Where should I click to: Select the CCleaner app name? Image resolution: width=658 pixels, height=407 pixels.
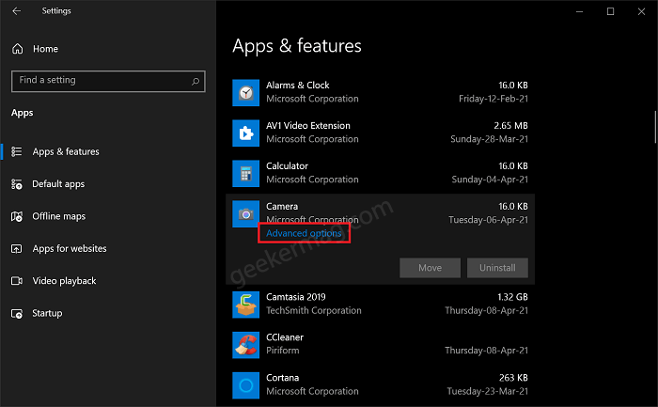point(285,337)
